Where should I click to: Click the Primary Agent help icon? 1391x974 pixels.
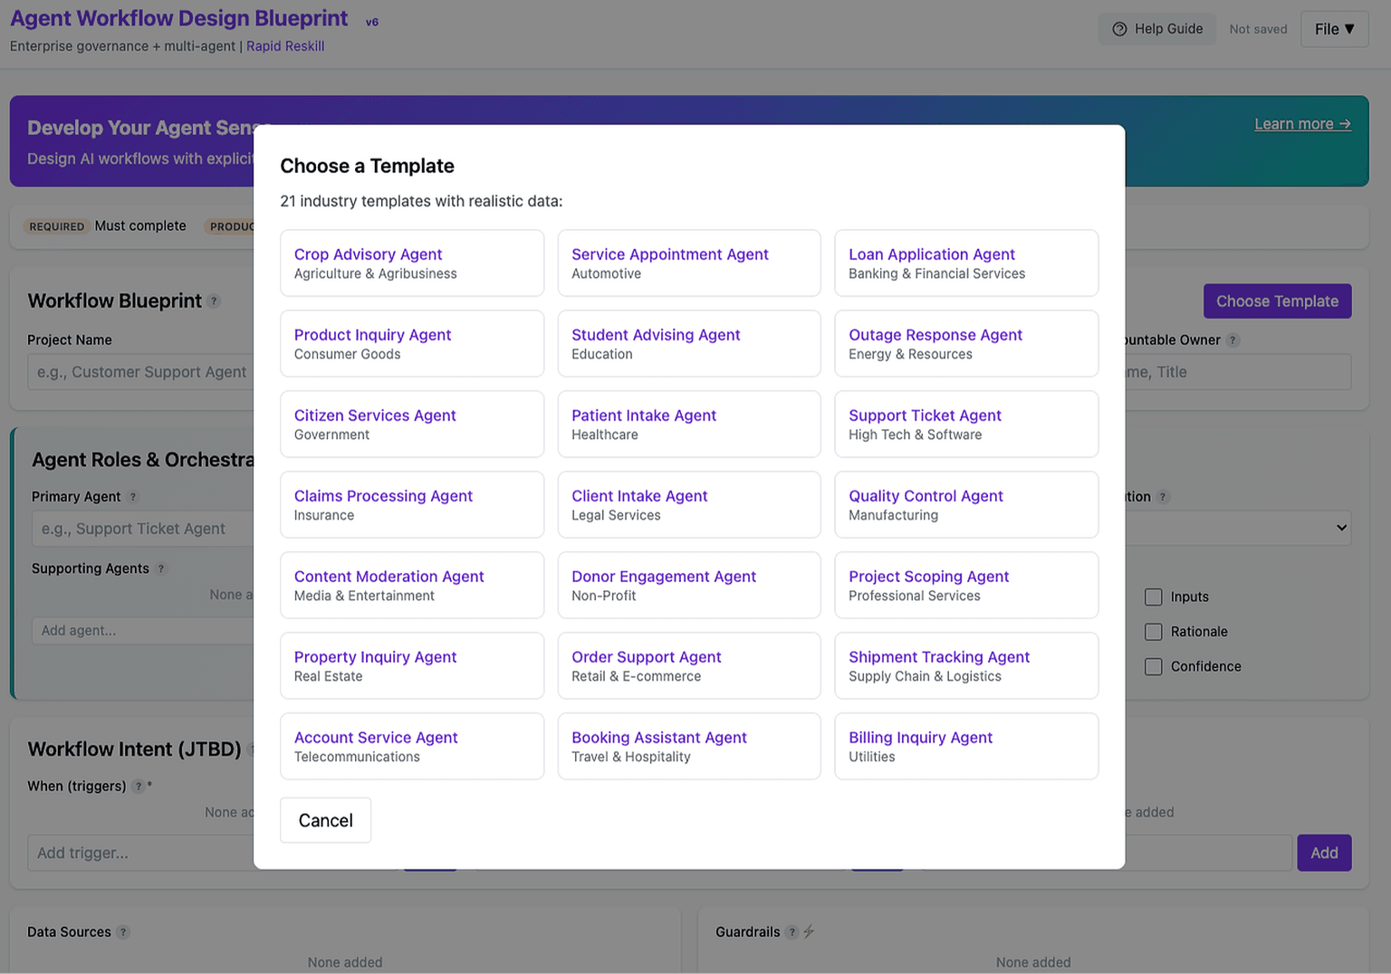coord(133,496)
